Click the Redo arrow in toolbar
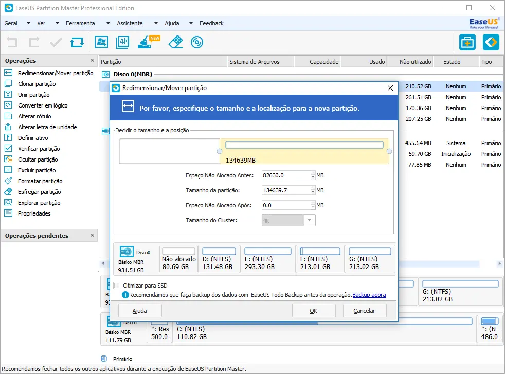Viewport: 505px width, 374px height. (34, 42)
